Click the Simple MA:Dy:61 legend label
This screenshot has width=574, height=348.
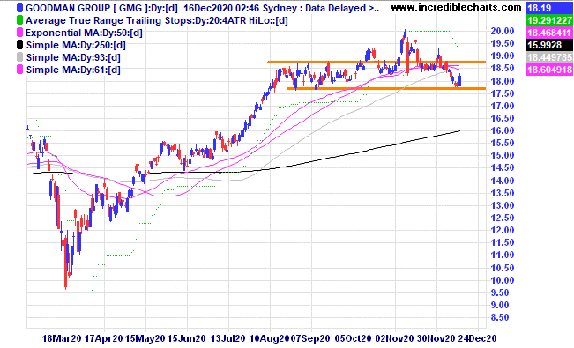(x=73, y=70)
